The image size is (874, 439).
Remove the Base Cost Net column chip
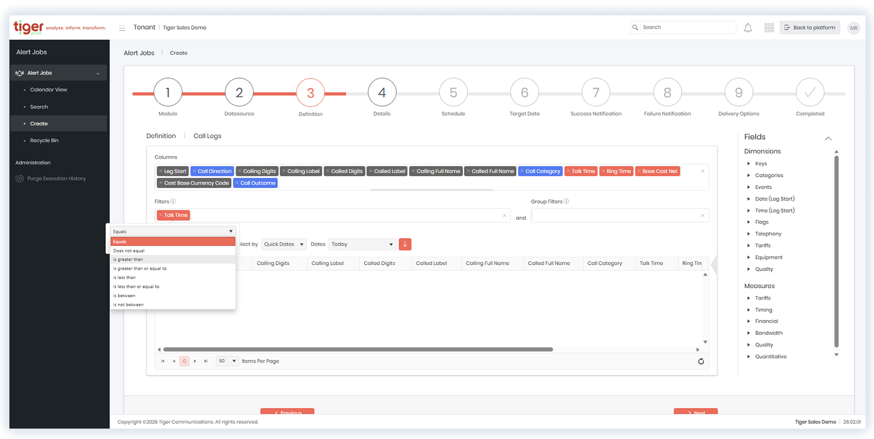pyautogui.click(x=639, y=171)
